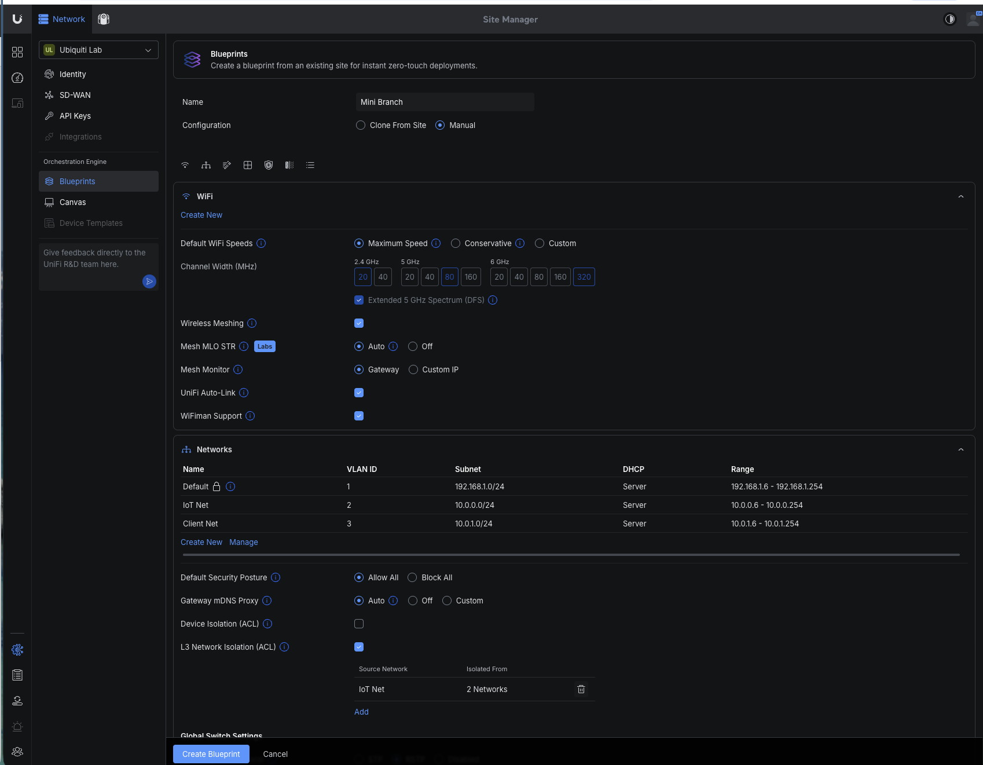Open the UniFi Protect app icon

[x=104, y=19]
